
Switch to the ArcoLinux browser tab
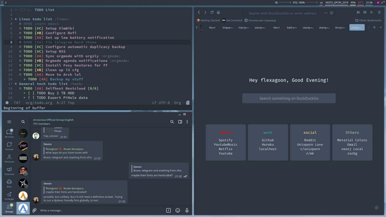[341, 27]
